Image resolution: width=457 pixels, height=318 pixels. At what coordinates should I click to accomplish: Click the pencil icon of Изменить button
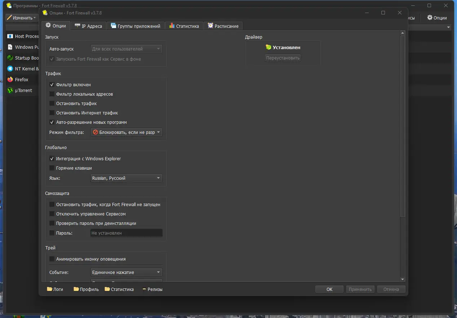pos(9,17)
